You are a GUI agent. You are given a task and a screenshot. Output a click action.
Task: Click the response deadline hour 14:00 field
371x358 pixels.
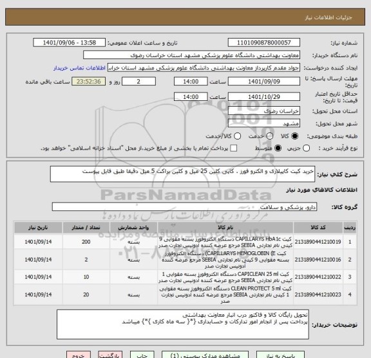[x=191, y=82]
